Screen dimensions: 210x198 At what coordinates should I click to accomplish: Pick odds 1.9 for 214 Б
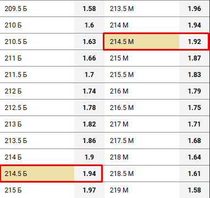click(x=89, y=157)
